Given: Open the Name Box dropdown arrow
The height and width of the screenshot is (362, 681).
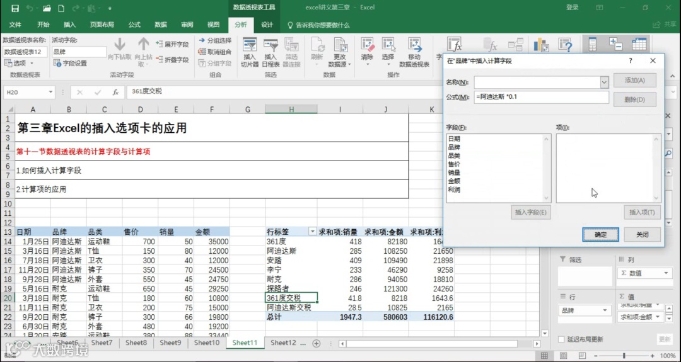Looking at the screenshot, I should [x=51, y=92].
